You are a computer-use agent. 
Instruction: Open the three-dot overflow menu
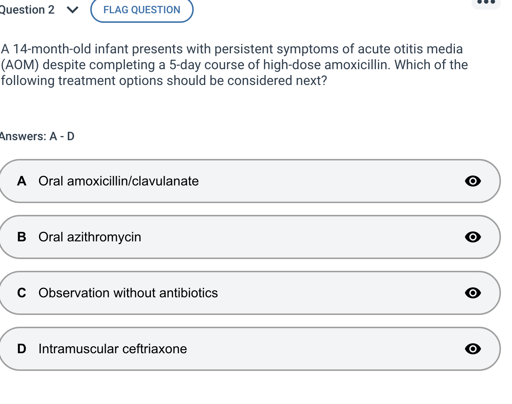(486, 3)
